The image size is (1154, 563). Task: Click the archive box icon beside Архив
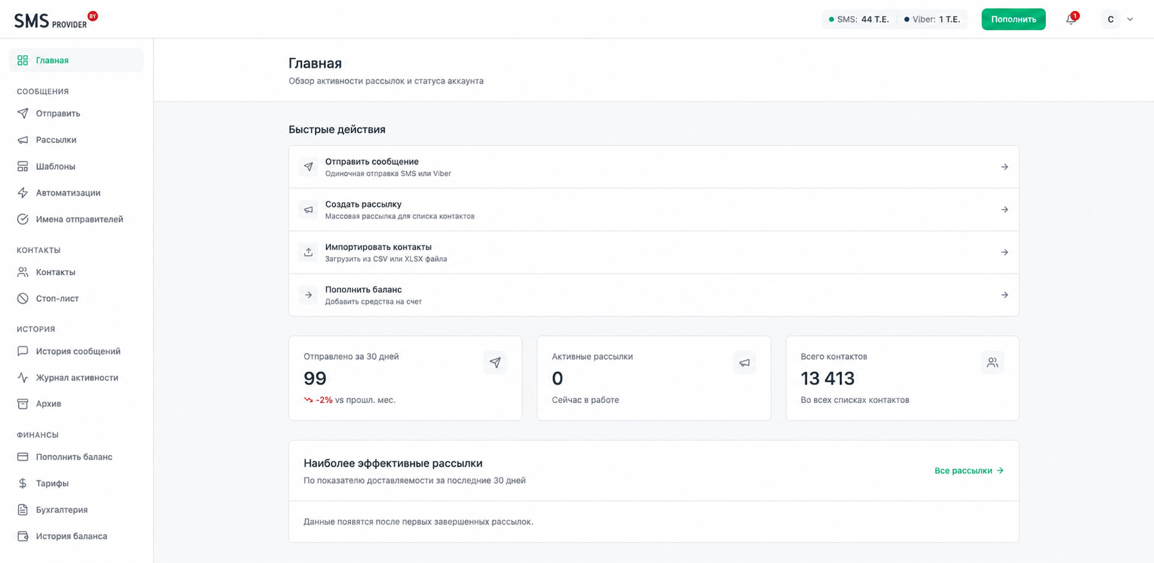[23, 404]
